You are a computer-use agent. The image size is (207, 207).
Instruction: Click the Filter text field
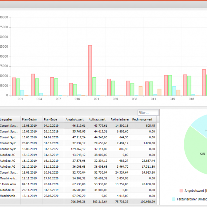(x=148, y=112)
